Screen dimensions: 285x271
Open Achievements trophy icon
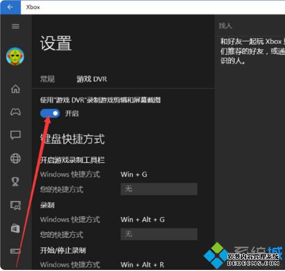(15, 182)
